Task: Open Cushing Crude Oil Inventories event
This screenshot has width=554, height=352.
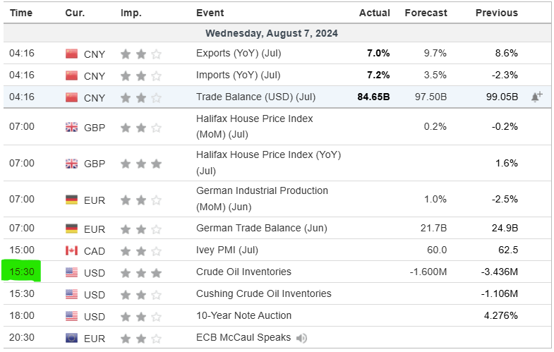Action: pyautogui.click(x=263, y=293)
